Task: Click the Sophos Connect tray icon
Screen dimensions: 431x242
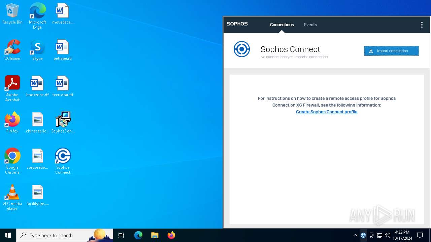Action: pos(363,235)
